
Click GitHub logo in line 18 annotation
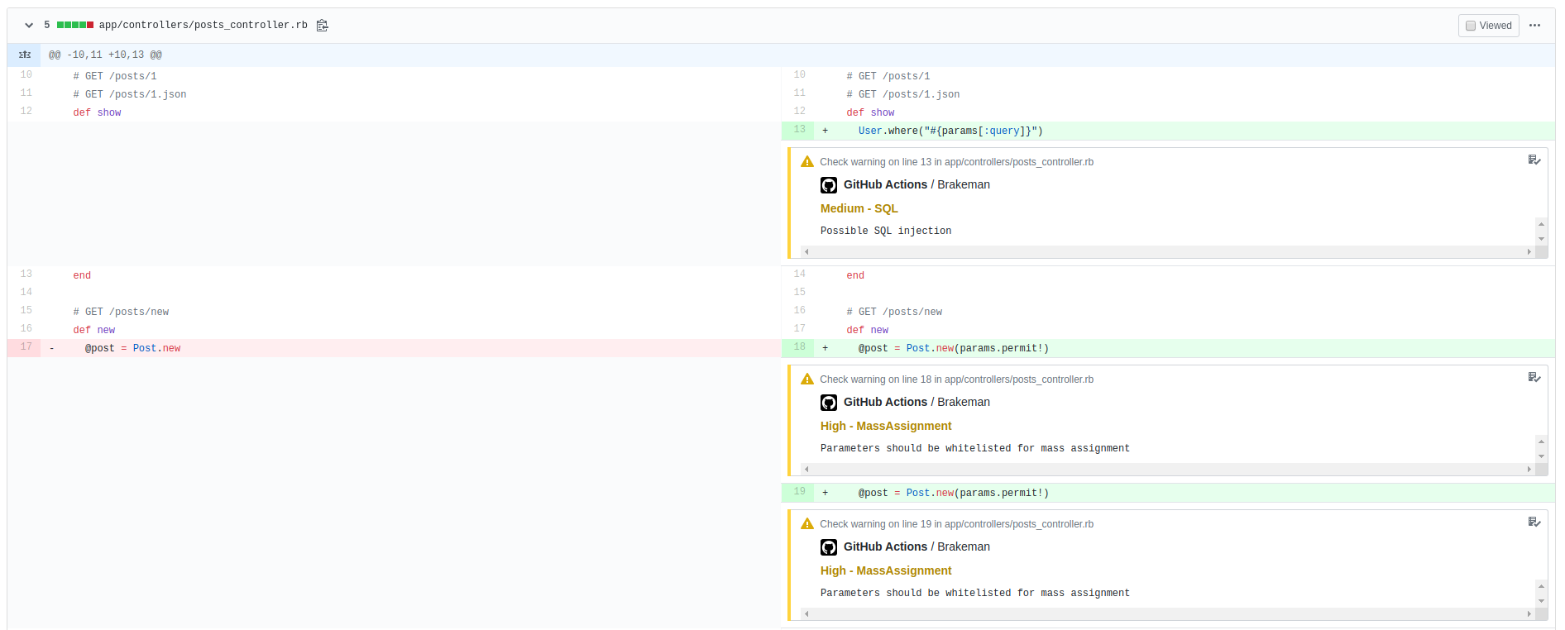(829, 403)
